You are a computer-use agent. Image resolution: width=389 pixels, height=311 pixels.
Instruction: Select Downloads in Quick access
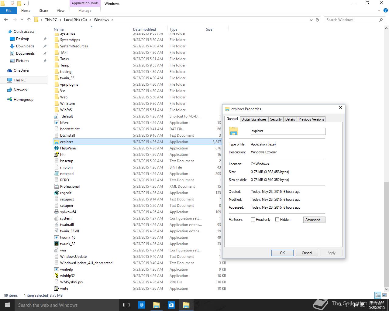click(x=25, y=46)
